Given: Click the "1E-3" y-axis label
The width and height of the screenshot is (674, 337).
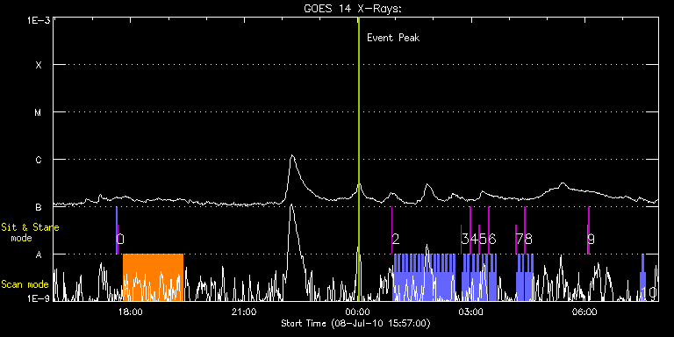Looking at the screenshot, I should (x=39, y=20).
